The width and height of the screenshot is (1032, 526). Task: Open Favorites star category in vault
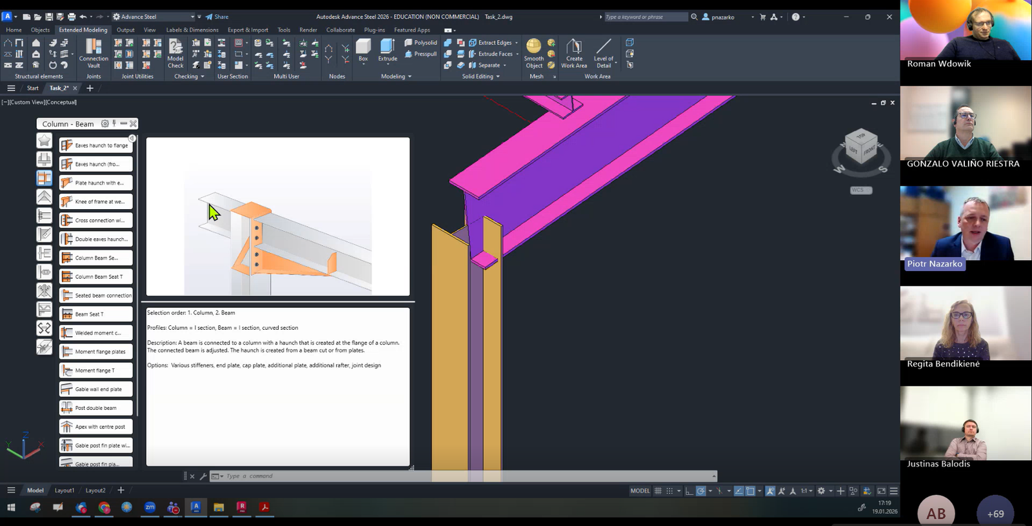pos(45,141)
